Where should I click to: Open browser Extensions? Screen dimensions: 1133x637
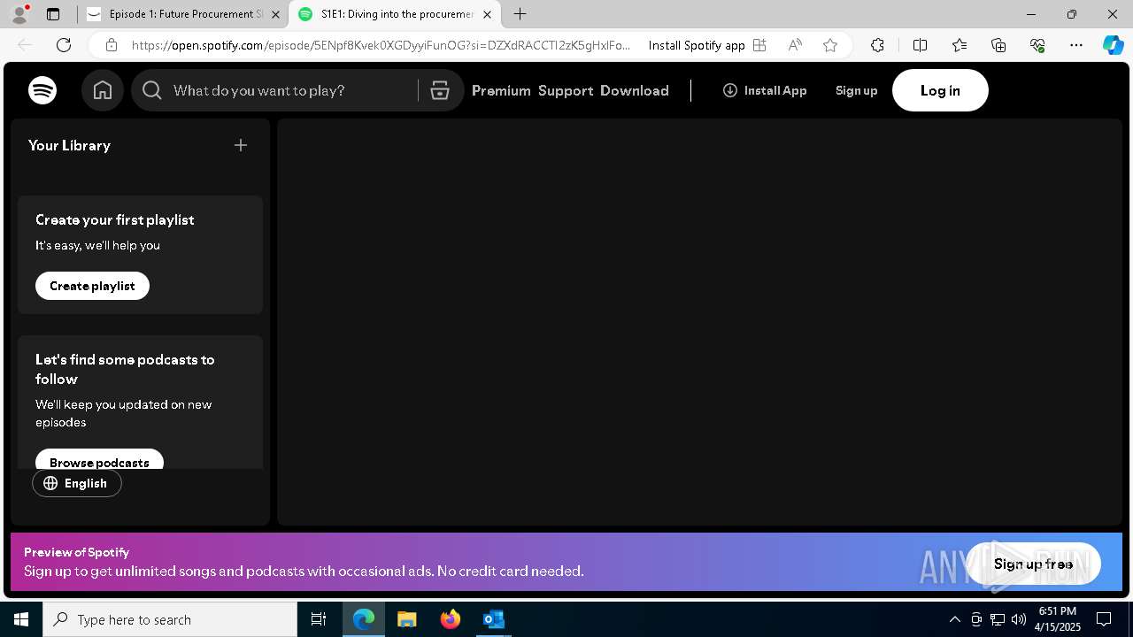click(877, 45)
